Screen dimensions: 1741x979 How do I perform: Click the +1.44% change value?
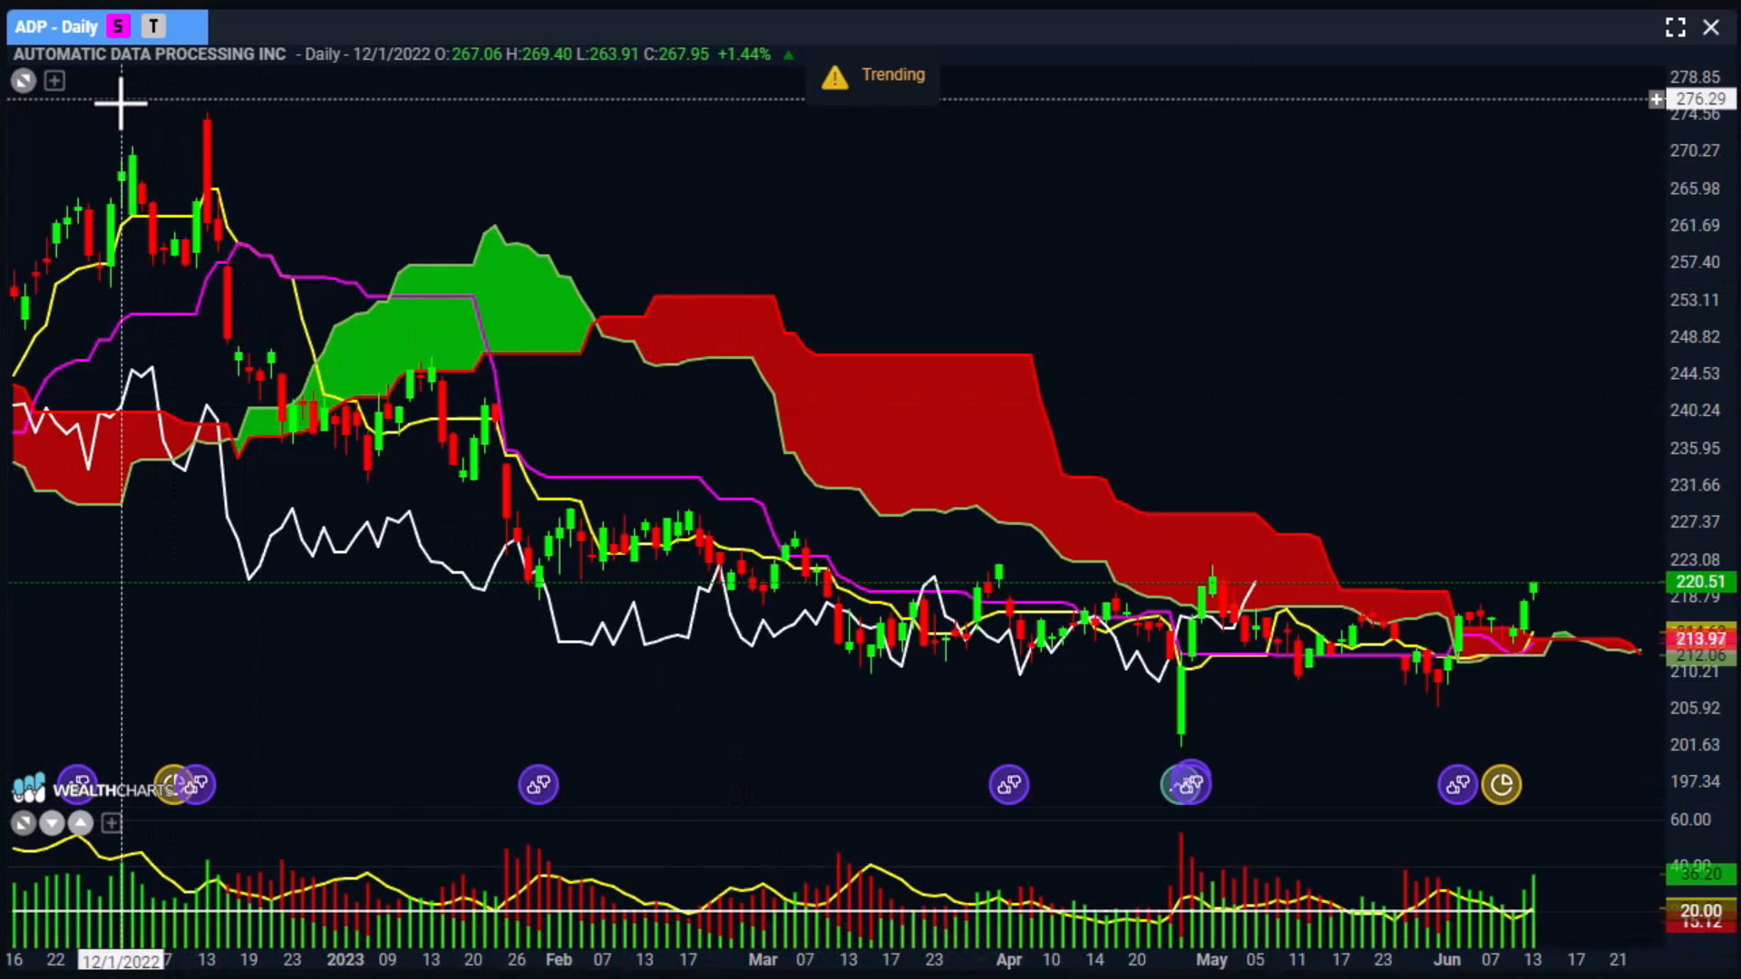pyautogui.click(x=744, y=54)
